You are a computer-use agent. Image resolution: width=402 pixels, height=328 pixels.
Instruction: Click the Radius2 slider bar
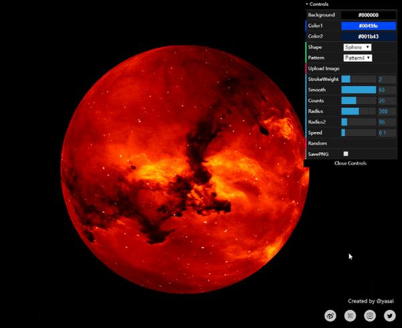click(x=358, y=122)
